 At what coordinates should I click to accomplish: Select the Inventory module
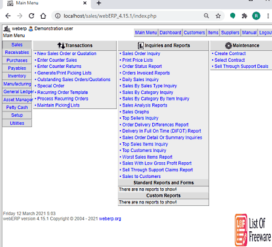[x=17, y=76]
